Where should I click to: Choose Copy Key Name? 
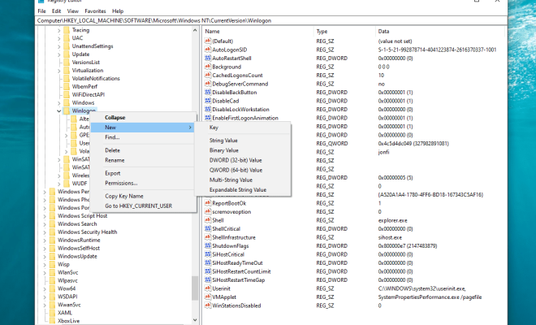click(x=143, y=196)
